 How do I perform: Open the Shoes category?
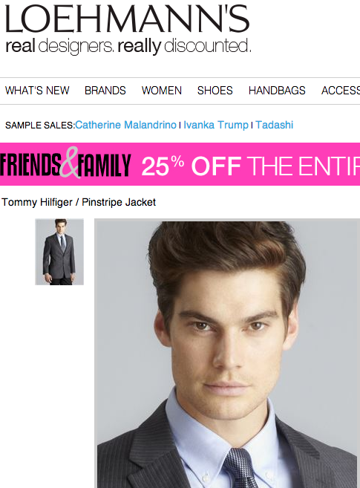[215, 91]
